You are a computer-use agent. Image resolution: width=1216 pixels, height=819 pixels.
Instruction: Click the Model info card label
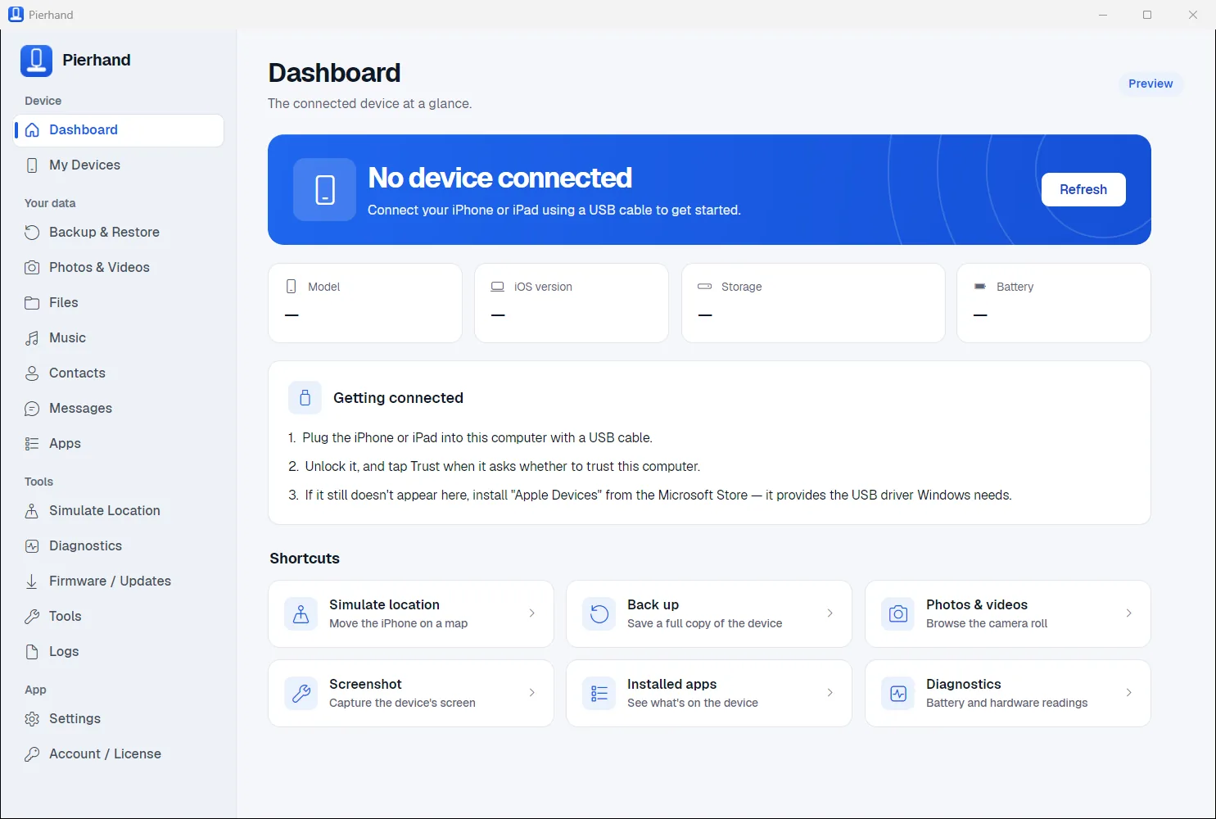click(x=323, y=287)
